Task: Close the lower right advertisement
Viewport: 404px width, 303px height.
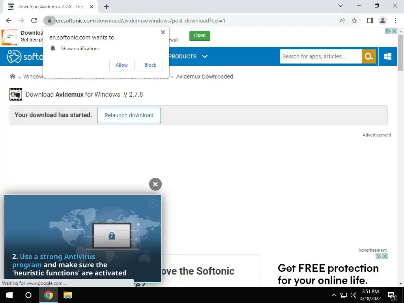Action: (385, 256)
